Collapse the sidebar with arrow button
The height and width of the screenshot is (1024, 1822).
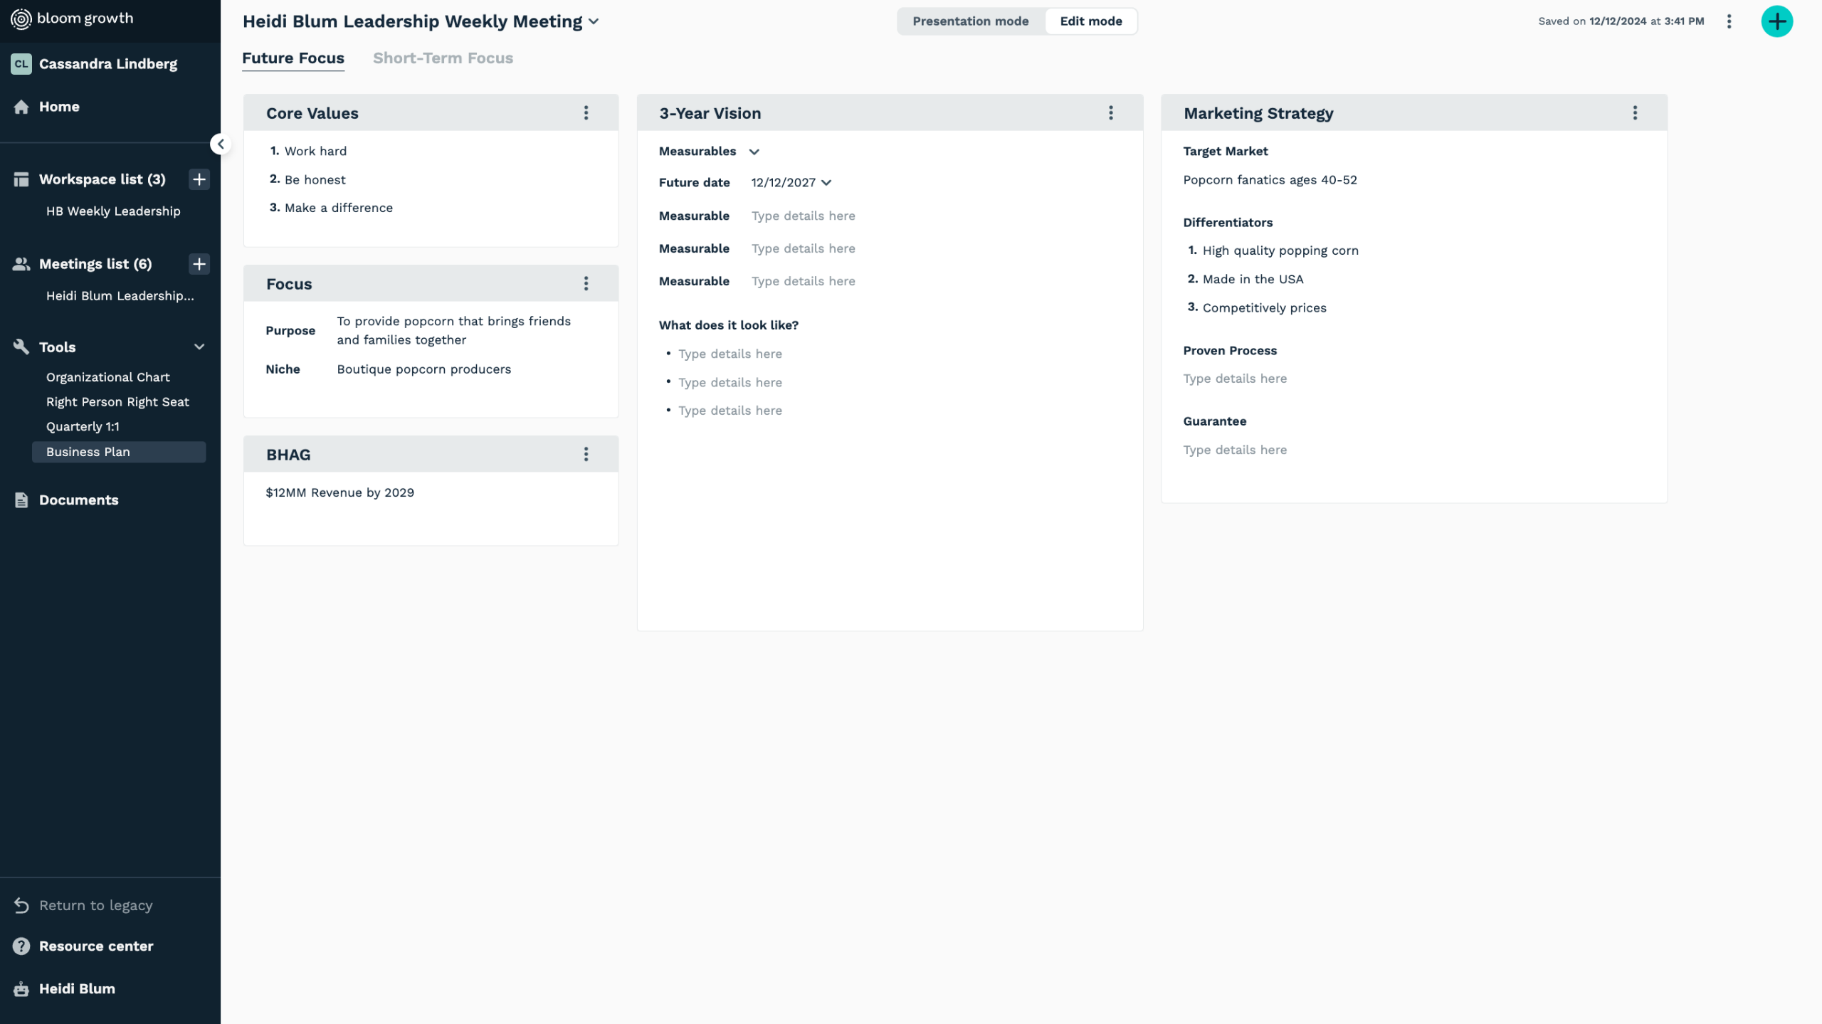221,144
